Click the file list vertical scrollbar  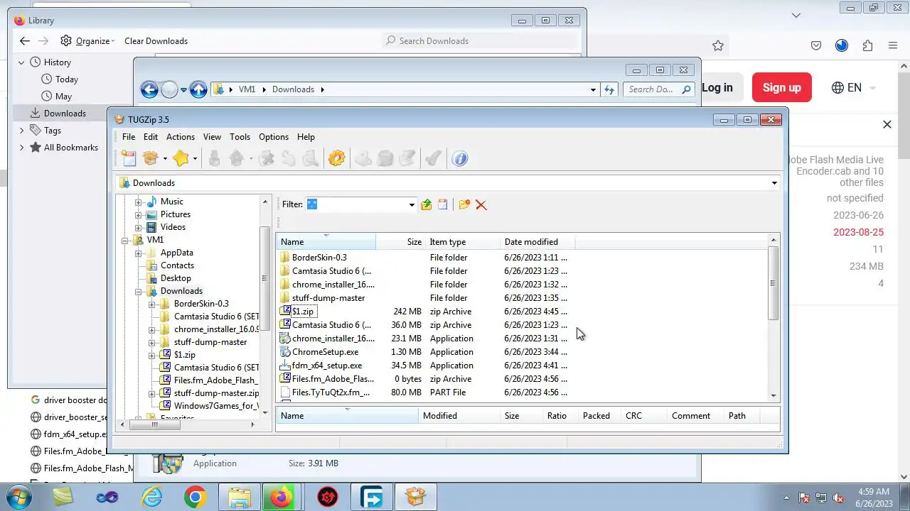click(773, 284)
